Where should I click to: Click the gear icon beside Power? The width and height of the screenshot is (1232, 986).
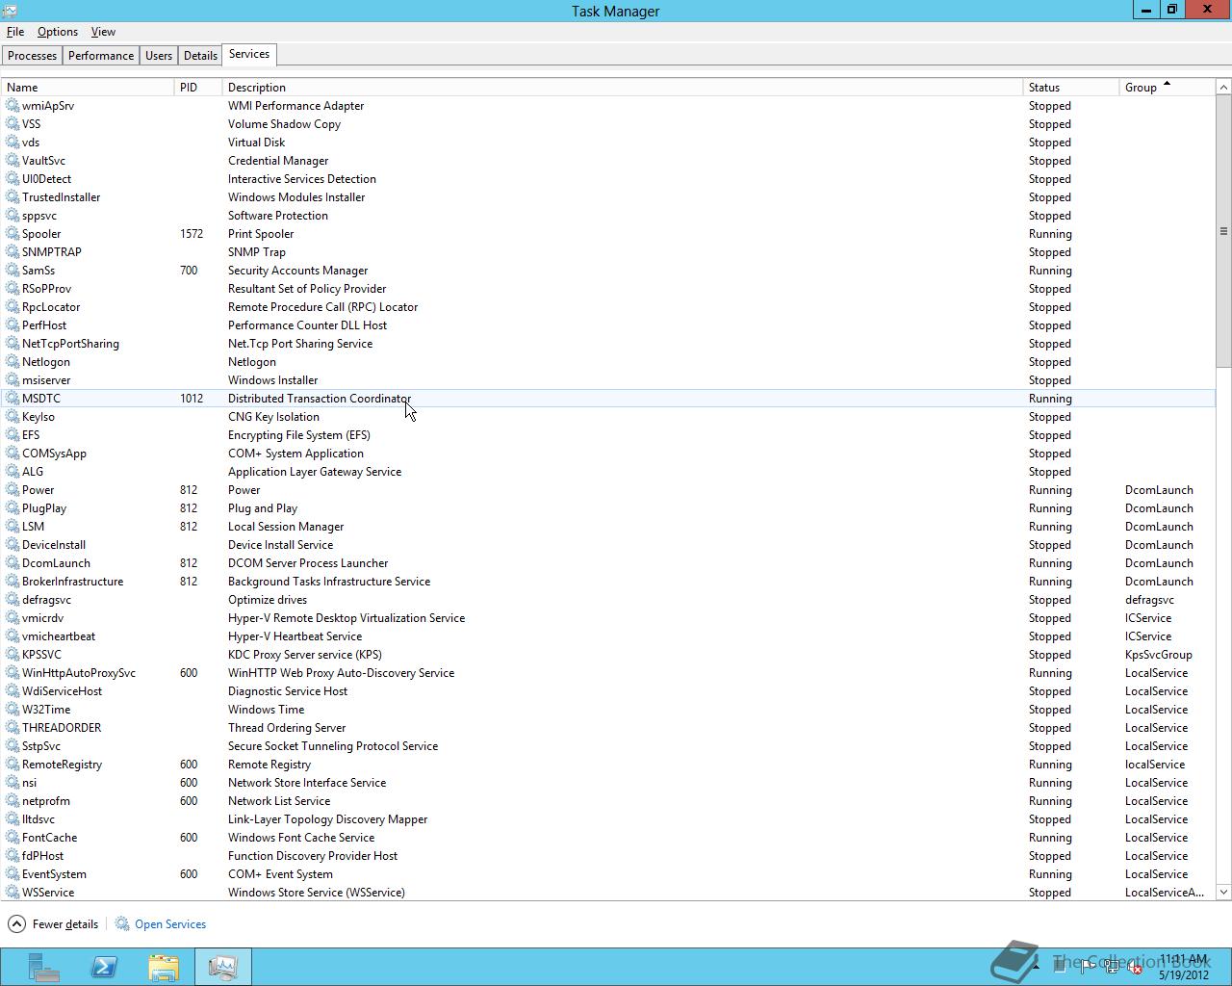(x=13, y=490)
